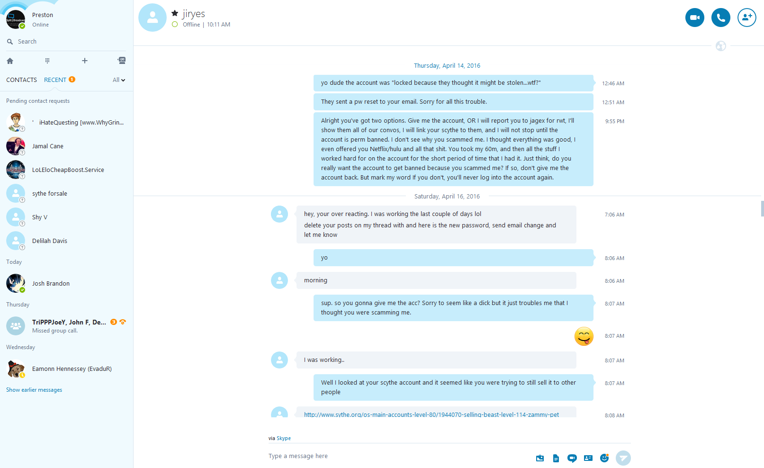Click the Skype link beside via
This screenshot has width=764, height=468.
tap(284, 438)
